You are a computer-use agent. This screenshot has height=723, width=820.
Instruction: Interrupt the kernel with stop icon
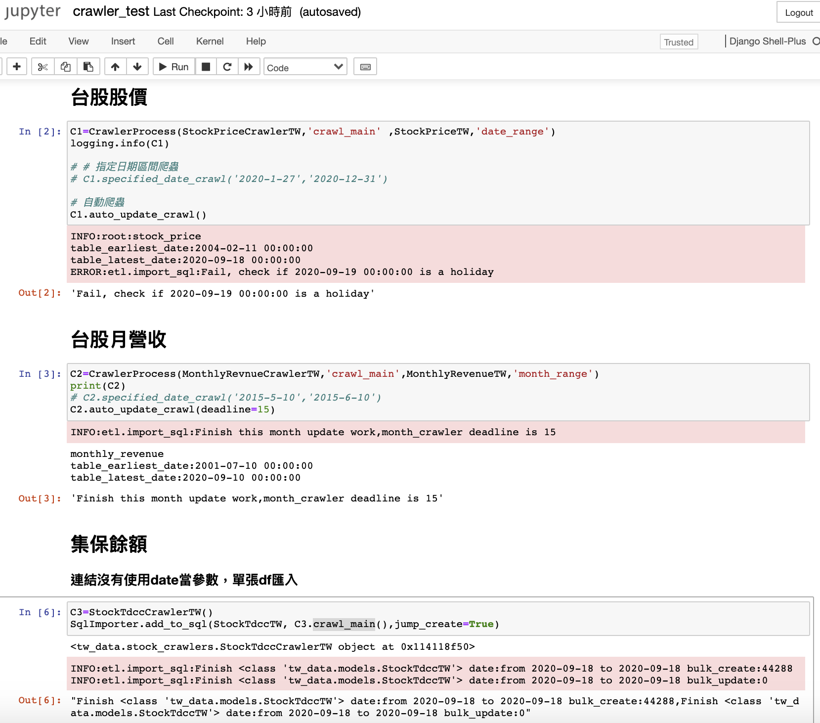[206, 66]
